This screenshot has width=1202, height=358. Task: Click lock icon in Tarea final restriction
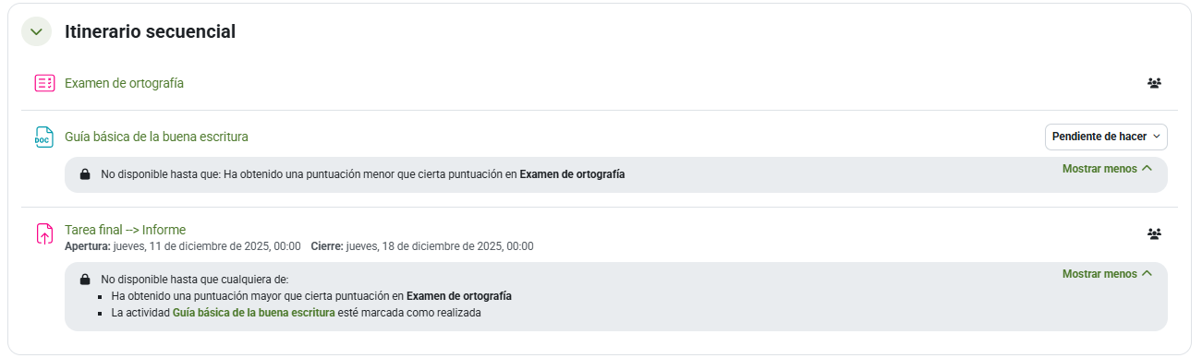point(85,279)
